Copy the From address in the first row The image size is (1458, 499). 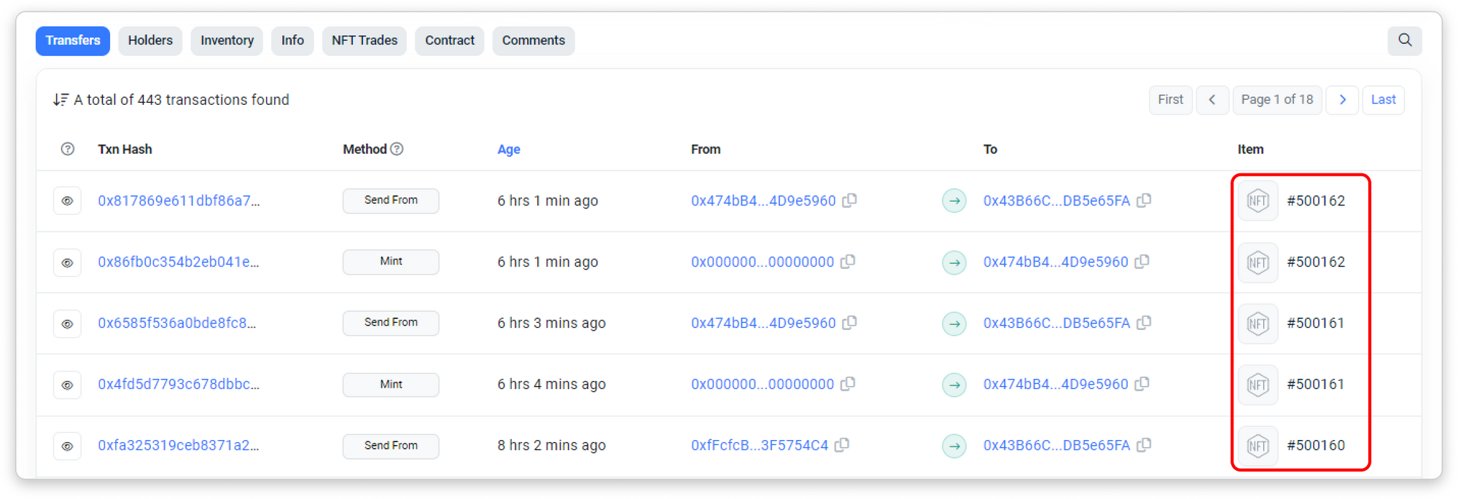click(849, 200)
